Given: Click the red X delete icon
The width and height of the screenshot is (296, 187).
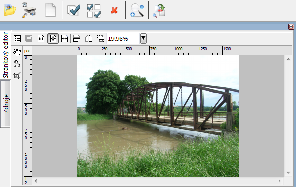Looking at the screenshot, I should coord(114,10).
